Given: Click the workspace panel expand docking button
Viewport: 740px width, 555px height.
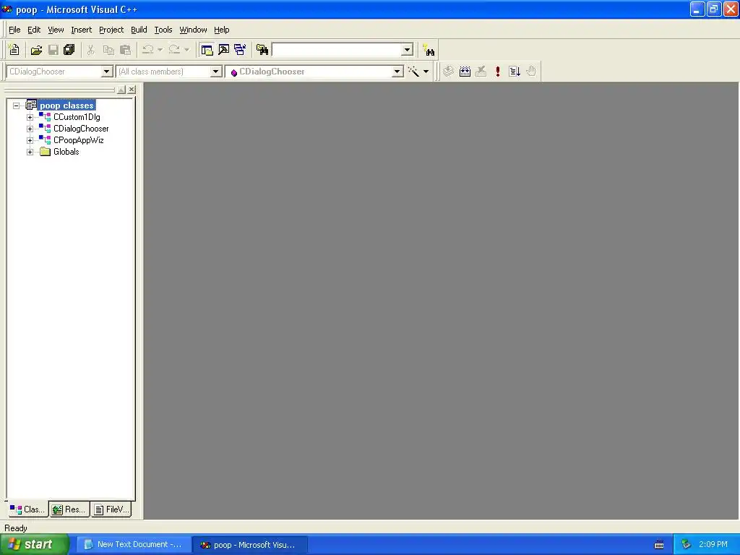Looking at the screenshot, I should [121, 89].
